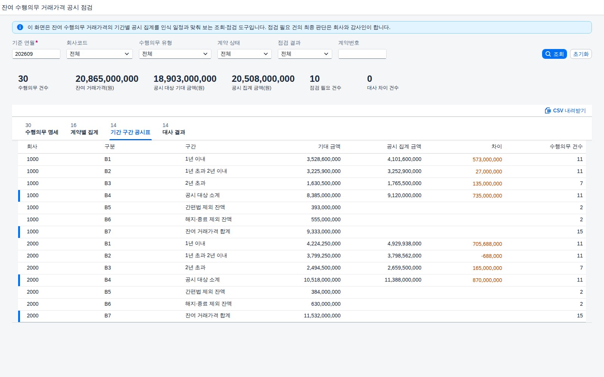Switch to the 수행의무 명세 tab
This screenshot has height=377, width=604.
[42, 129]
